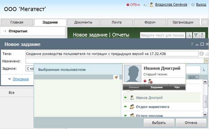Image resolution: width=209 pixels, height=129 pixels.
Task: Click the help question mark in dialog title
Action: click(x=192, y=44)
